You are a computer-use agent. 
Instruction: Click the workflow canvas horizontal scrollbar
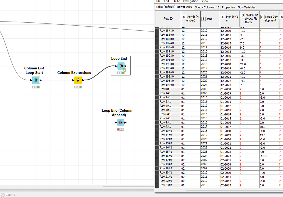click(129, 187)
